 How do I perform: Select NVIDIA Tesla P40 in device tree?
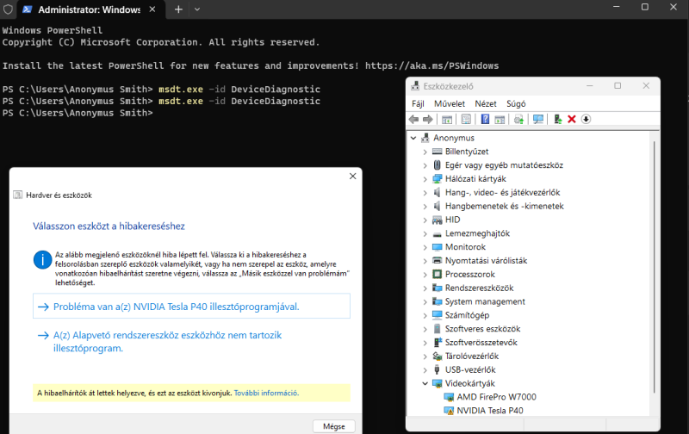click(x=489, y=411)
